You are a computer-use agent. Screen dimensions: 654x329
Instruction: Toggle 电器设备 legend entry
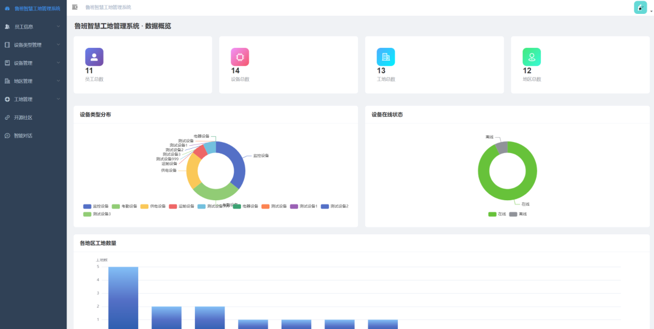(x=246, y=206)
